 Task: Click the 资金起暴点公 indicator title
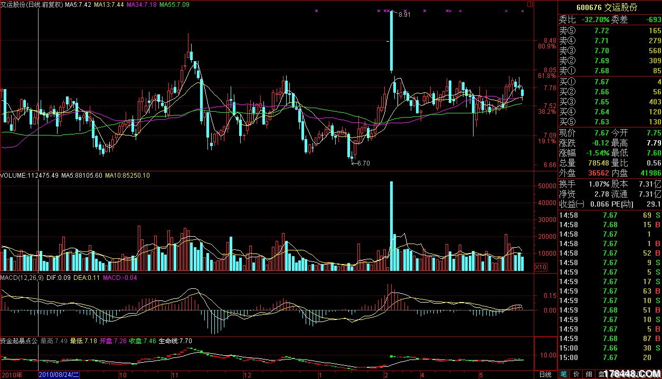[x=19, y=341]
